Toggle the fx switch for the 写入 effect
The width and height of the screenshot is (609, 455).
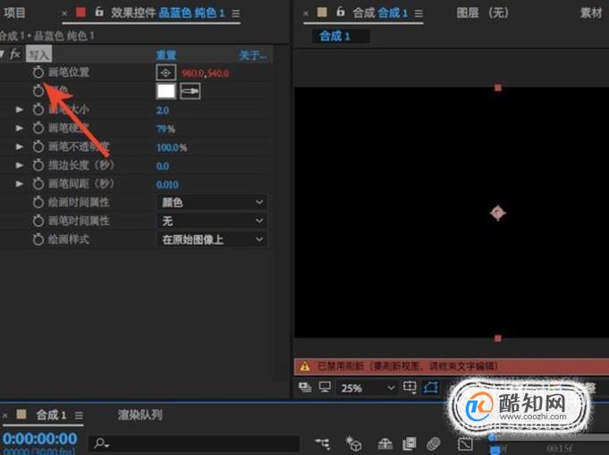15,54
